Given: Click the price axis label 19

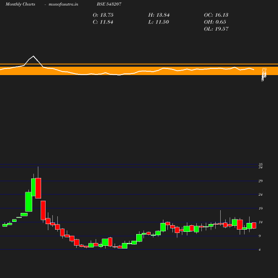Looking at the screenshot, I should (261, 209).
